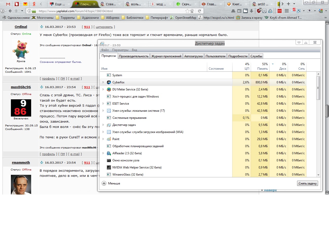Switch to the Производительность tab
This screenshot has height=247, width=329.
[x=134, y=56]
